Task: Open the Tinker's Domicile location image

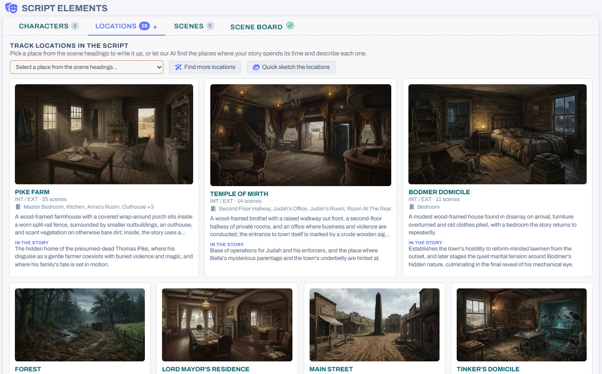Action: 522,325
